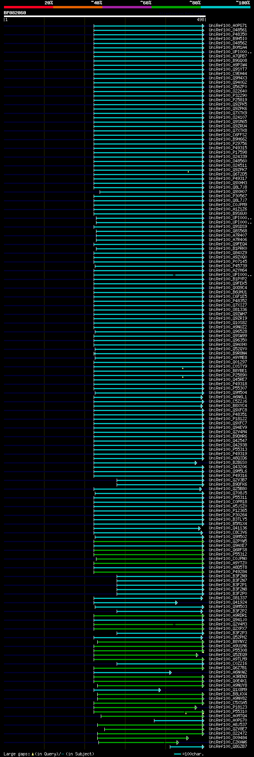Select the UniRef100_Q7XTK9 label

(228, 113)
